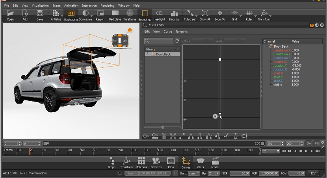Open the Up axis dropdown
The width and height of the screenshot is (327, 178).
[x=214, y=173]
